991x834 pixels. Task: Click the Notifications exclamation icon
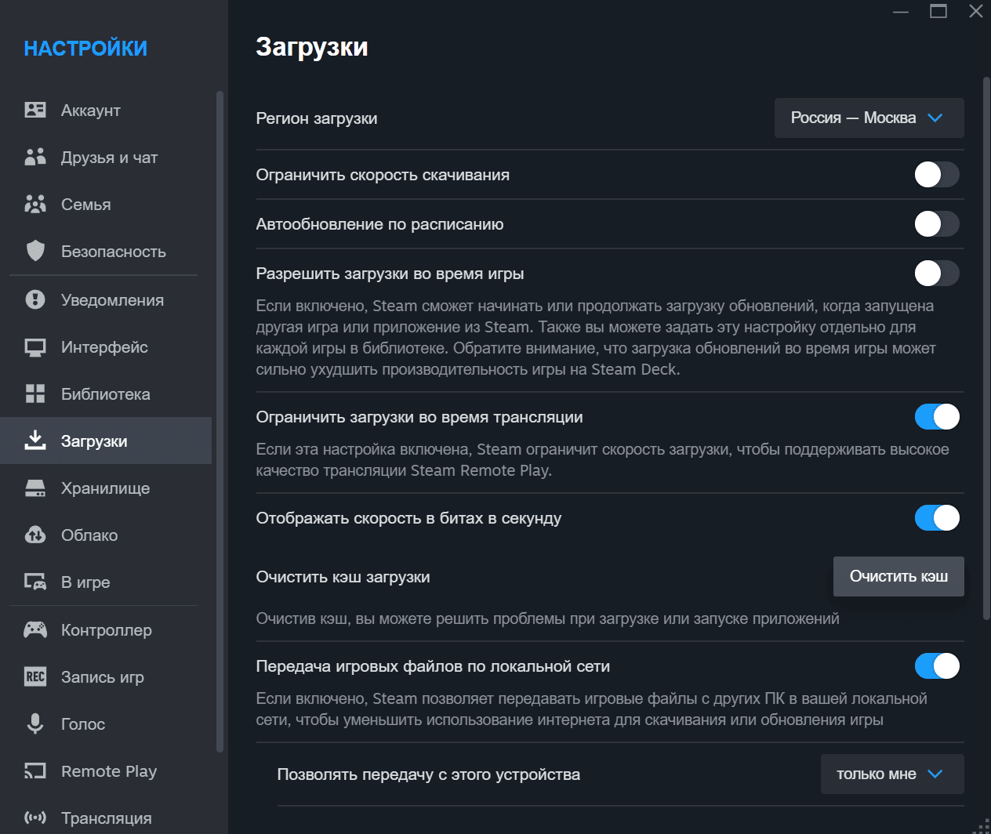[x=35, y=299]
